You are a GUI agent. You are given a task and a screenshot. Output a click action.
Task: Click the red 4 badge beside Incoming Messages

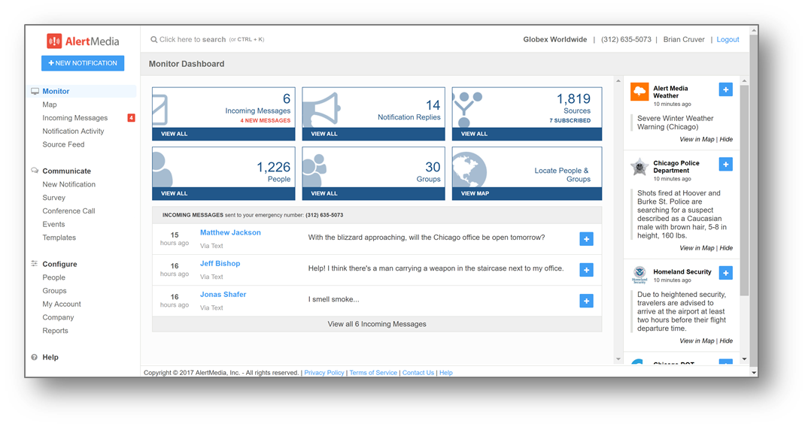tap(132, 118)
